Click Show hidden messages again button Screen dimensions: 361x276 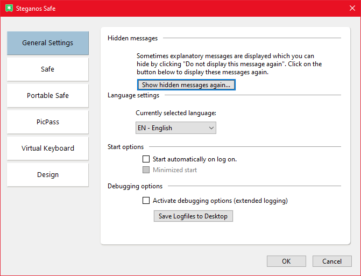point(186,85)
